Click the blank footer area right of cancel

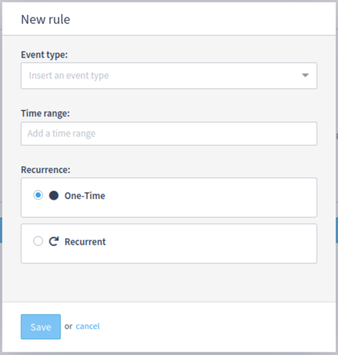pyautogui.click(x=213, y=327)
